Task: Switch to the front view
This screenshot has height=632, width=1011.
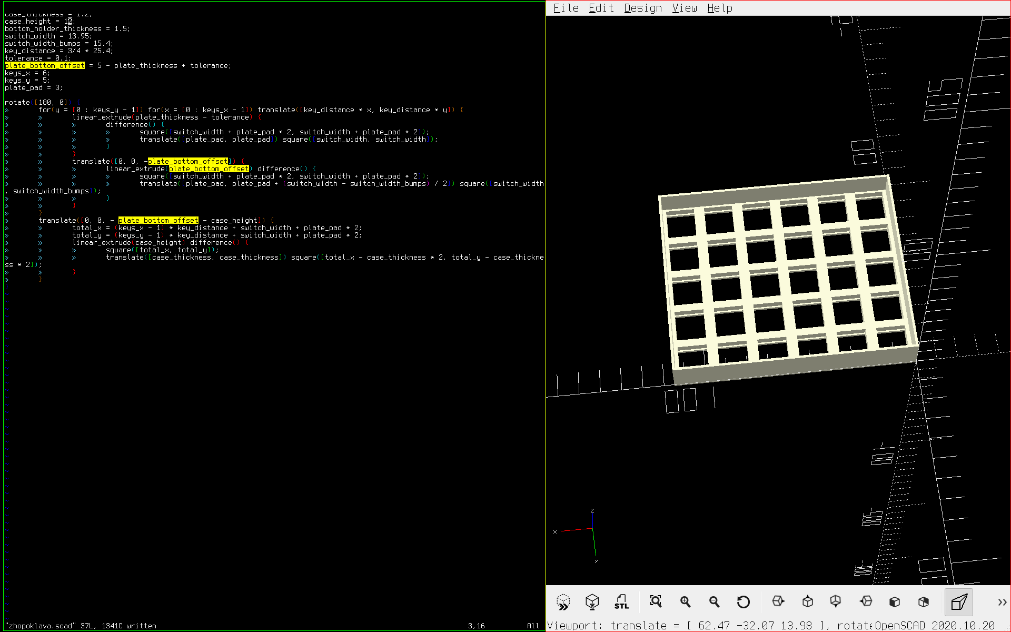Action: pyautogui.click(x=895, y=601)
